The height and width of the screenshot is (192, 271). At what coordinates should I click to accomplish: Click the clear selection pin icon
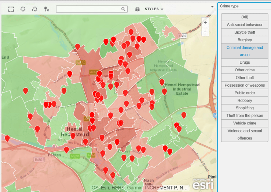click(46, 9)
